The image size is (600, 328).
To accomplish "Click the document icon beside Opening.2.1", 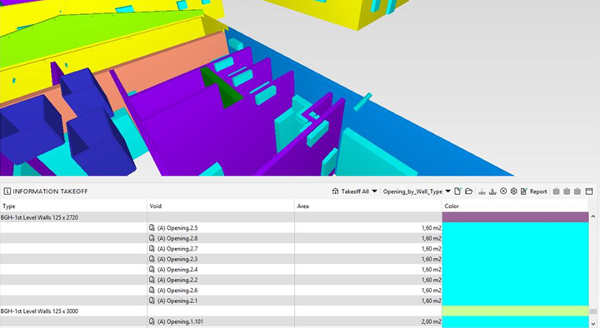I will tap(152, 301).
